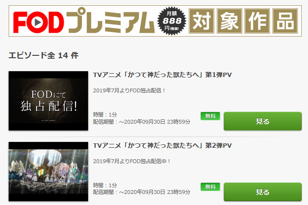The image size is (308, 205).
Task: Click the 2019年7月よりFOD独占配信中! description
Action: point(131,161)
